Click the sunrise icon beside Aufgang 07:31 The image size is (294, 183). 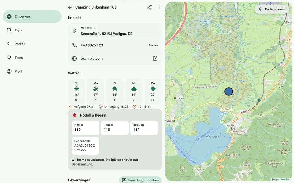70,107
